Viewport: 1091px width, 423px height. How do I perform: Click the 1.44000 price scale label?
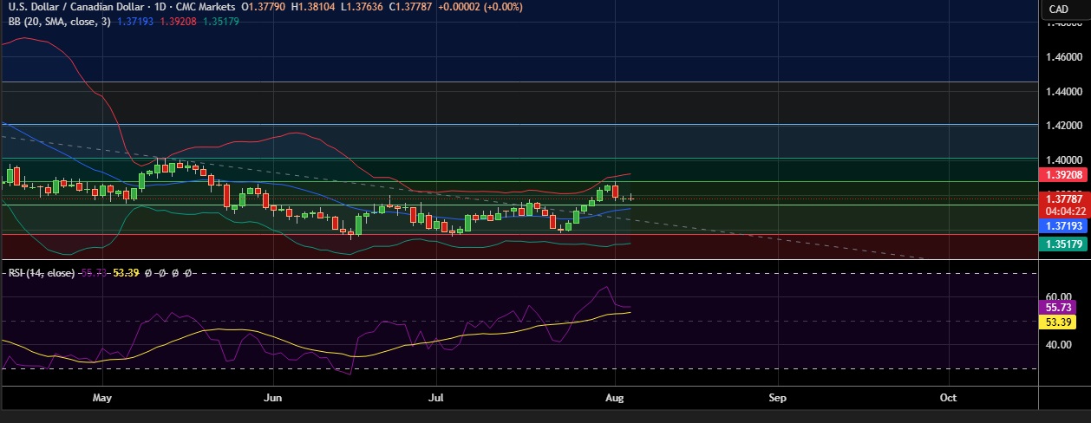click(1063, 91)
